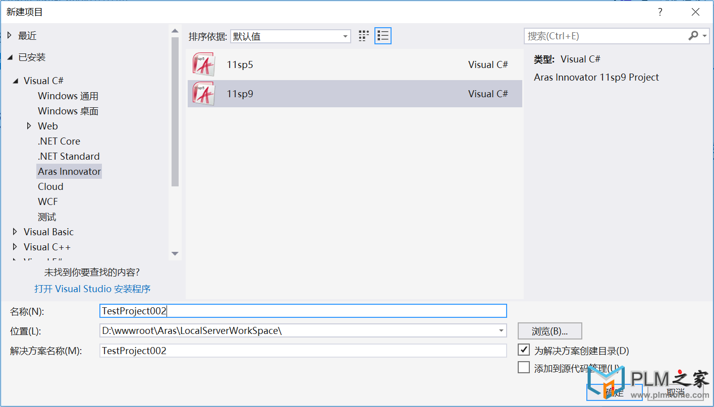Select Aras Innovator category

click(x=69, y=171)
